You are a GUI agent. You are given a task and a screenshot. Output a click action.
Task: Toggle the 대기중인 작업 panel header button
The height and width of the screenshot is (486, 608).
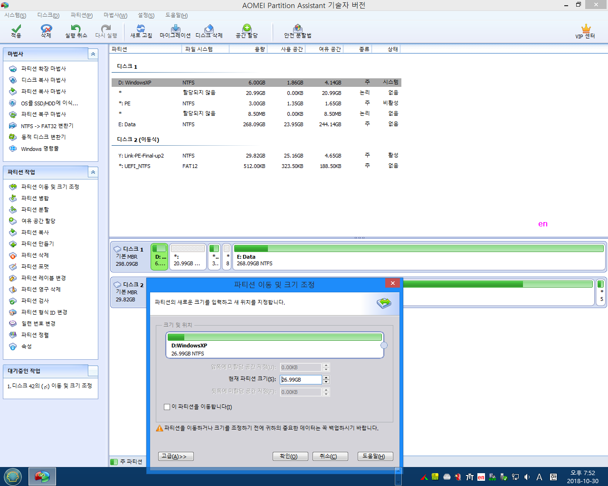point(93,371)
